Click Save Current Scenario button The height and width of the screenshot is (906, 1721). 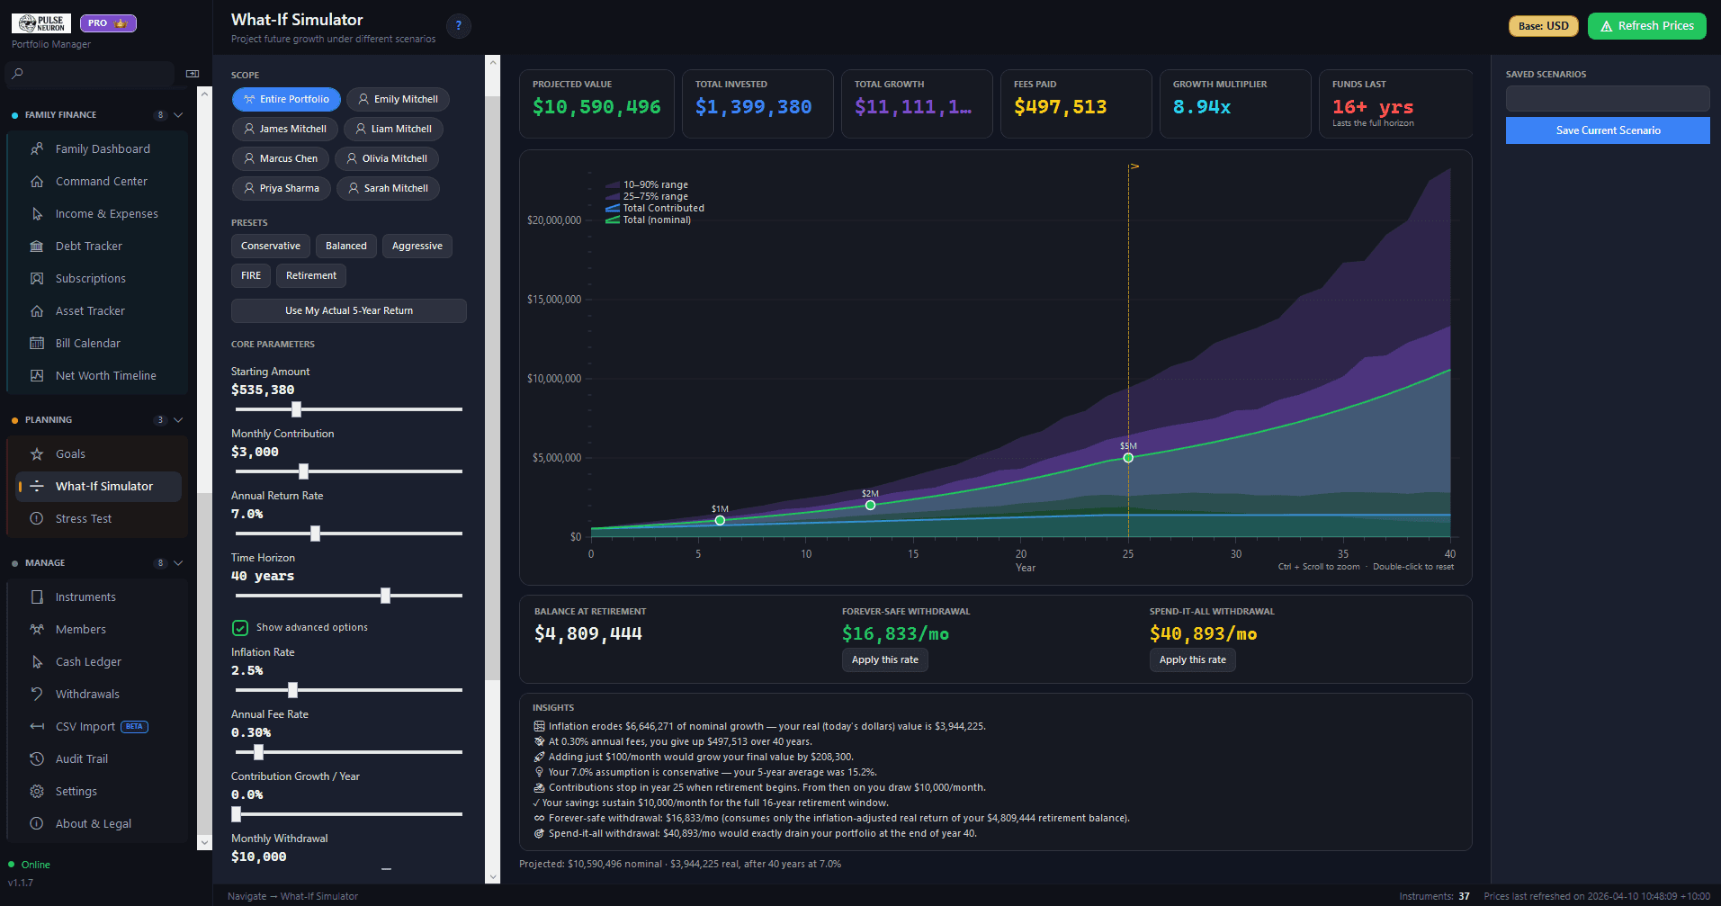click(1607, 130)
